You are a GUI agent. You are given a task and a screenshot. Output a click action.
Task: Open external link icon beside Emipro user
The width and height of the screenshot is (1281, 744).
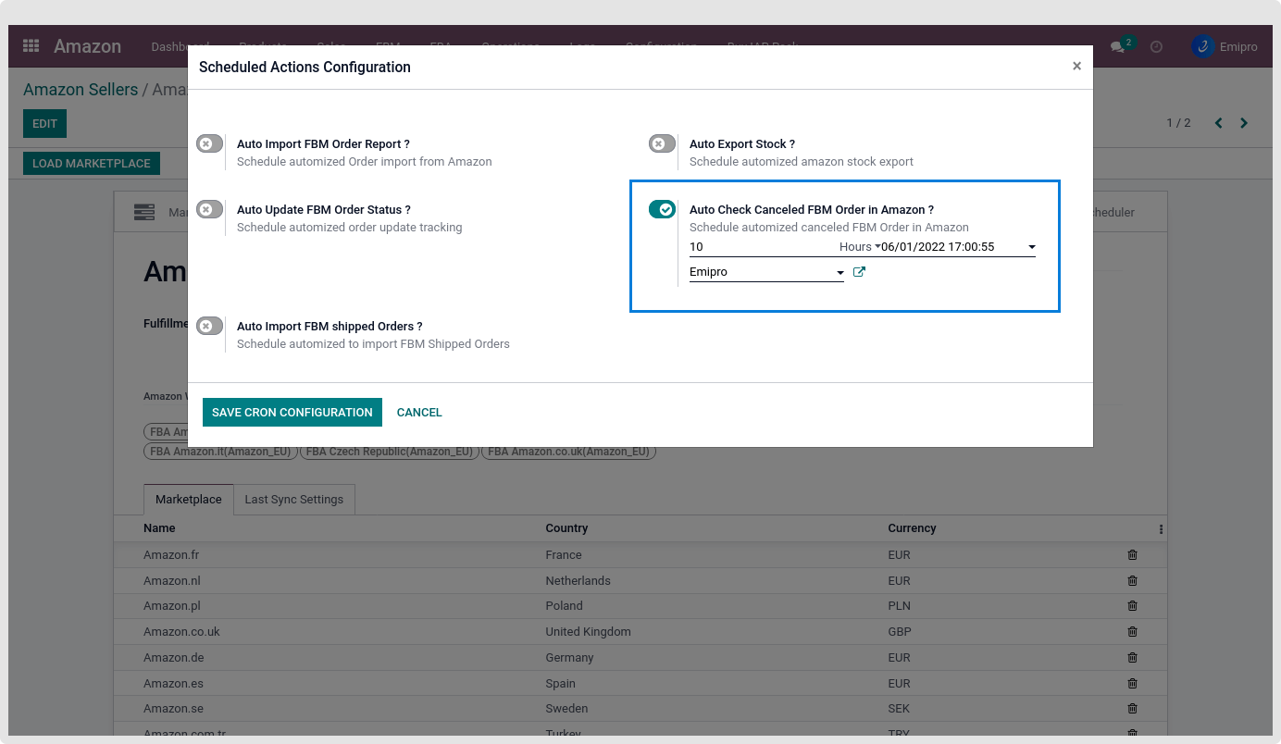point(859,272)
